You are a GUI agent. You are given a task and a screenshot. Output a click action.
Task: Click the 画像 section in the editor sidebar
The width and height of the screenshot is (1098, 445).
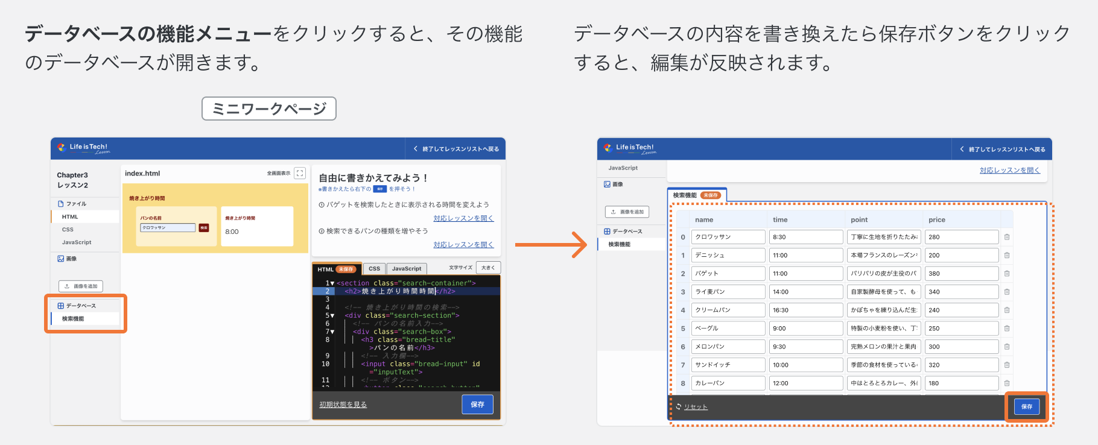coord(67,259)
